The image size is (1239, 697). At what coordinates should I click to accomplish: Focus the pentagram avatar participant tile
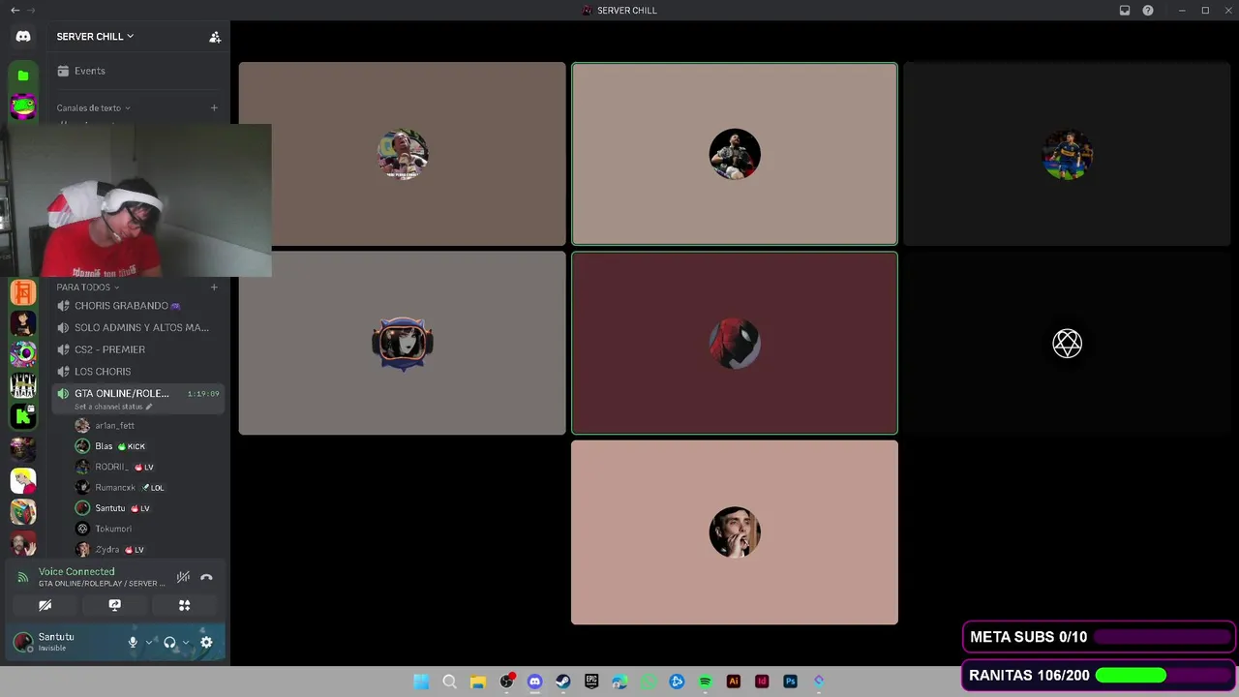pos(1067,344)
